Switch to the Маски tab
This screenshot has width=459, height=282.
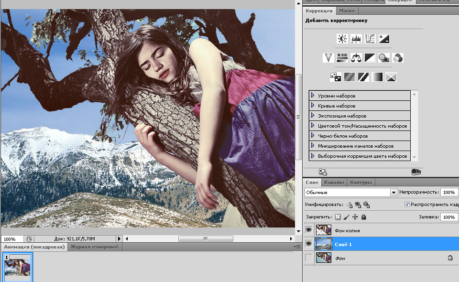click(x=347, y=11)
